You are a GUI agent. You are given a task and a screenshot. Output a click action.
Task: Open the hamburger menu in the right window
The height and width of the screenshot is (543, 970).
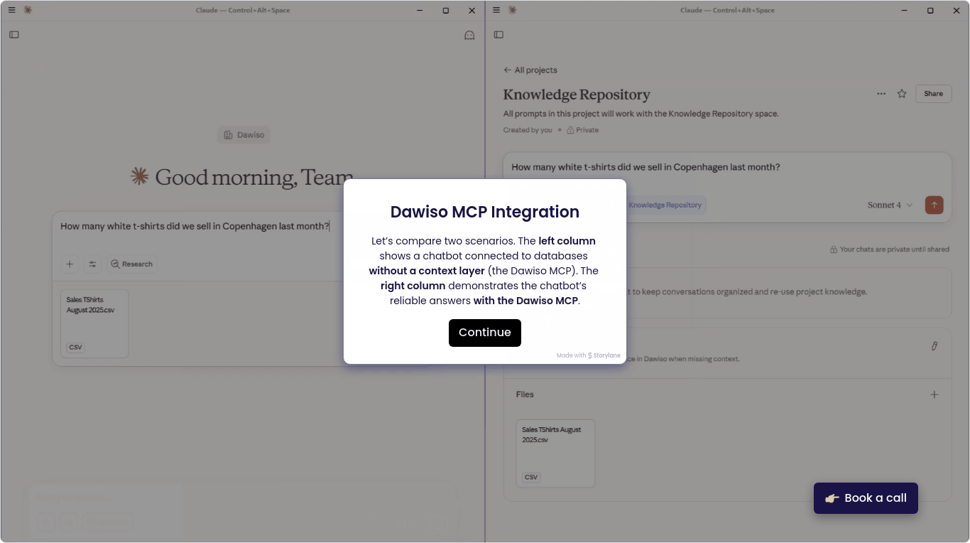pos(495,10)
